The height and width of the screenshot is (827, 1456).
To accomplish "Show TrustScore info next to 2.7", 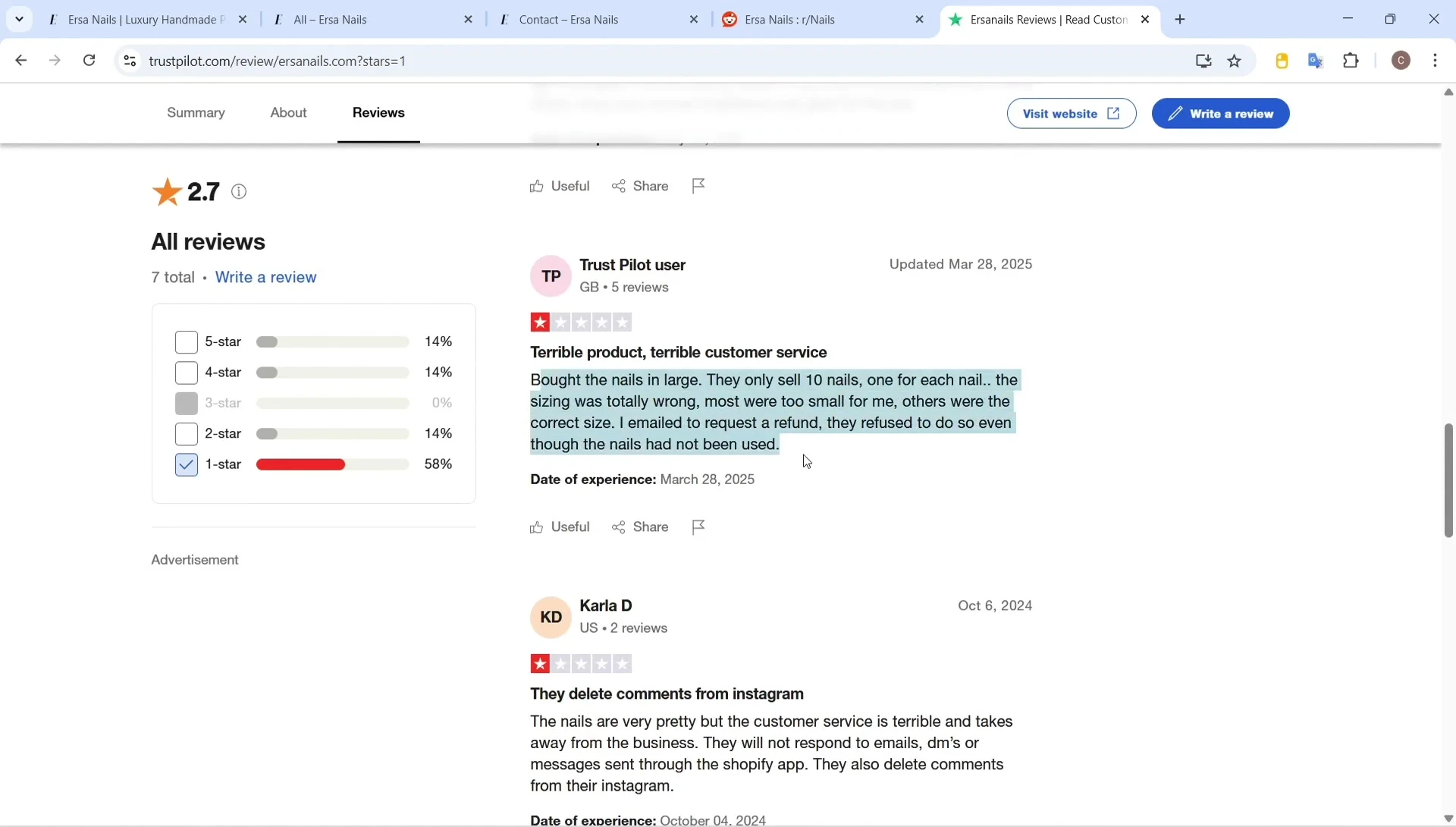I will 240,192.
